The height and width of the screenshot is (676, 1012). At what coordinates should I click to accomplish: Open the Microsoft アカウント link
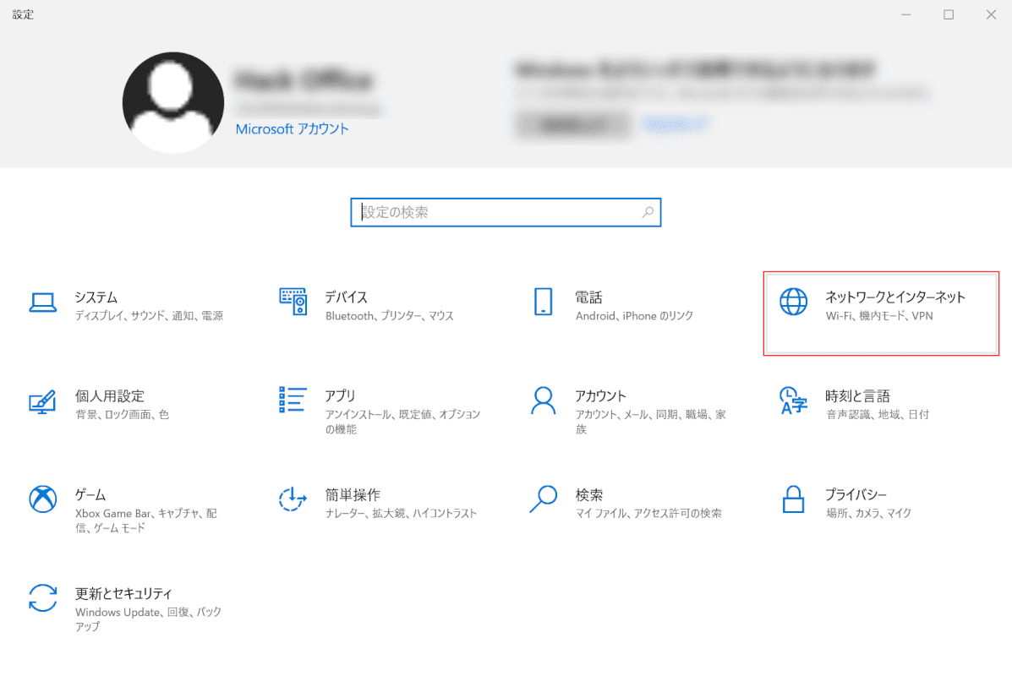tap(292, 129)
